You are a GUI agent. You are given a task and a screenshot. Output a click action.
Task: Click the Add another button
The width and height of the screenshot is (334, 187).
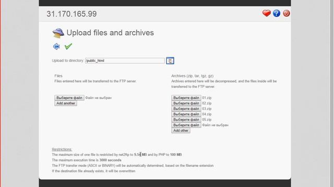[66, 103]
